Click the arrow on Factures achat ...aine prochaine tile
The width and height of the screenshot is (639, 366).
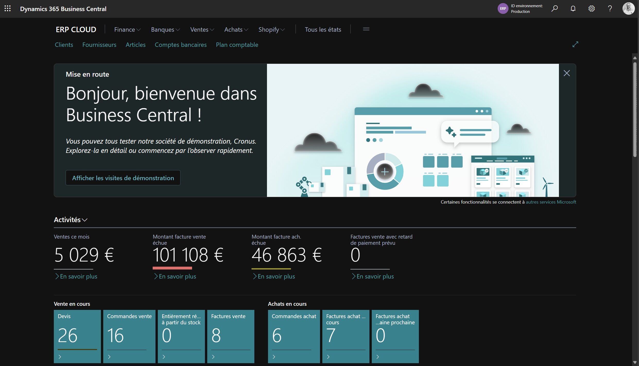point(378,357)
